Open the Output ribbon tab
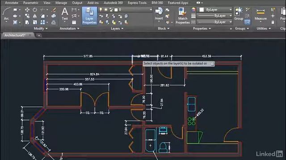 coord(77,3)
